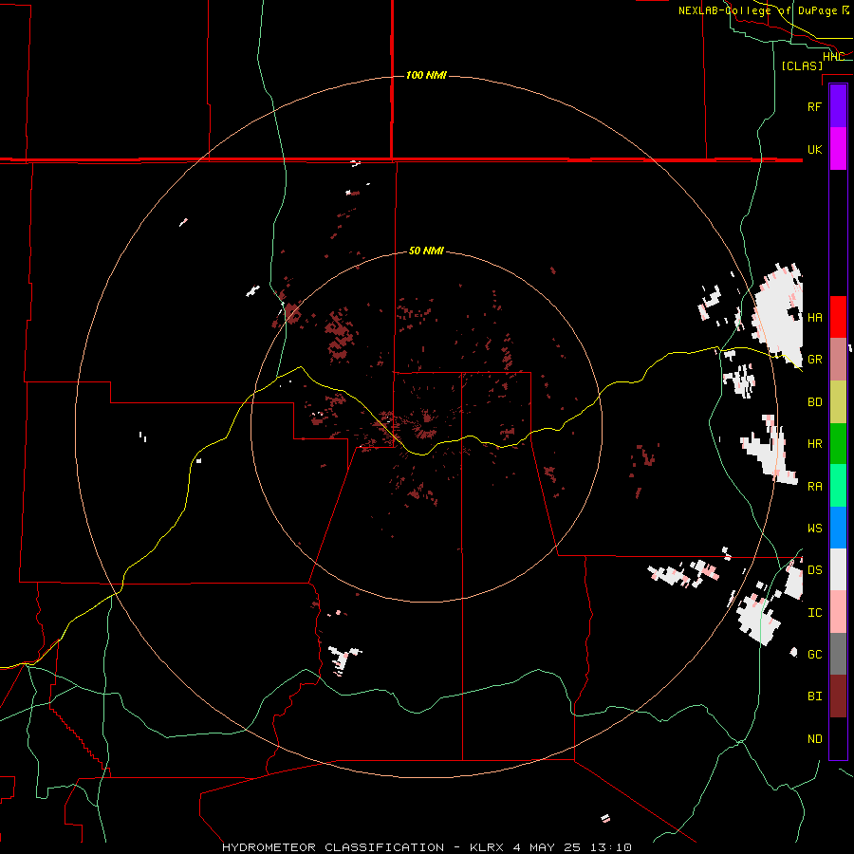Viewport: 854px width, 854px height.
Task: Select the GC gray legend swatch
Action: [x=838, y=654]
